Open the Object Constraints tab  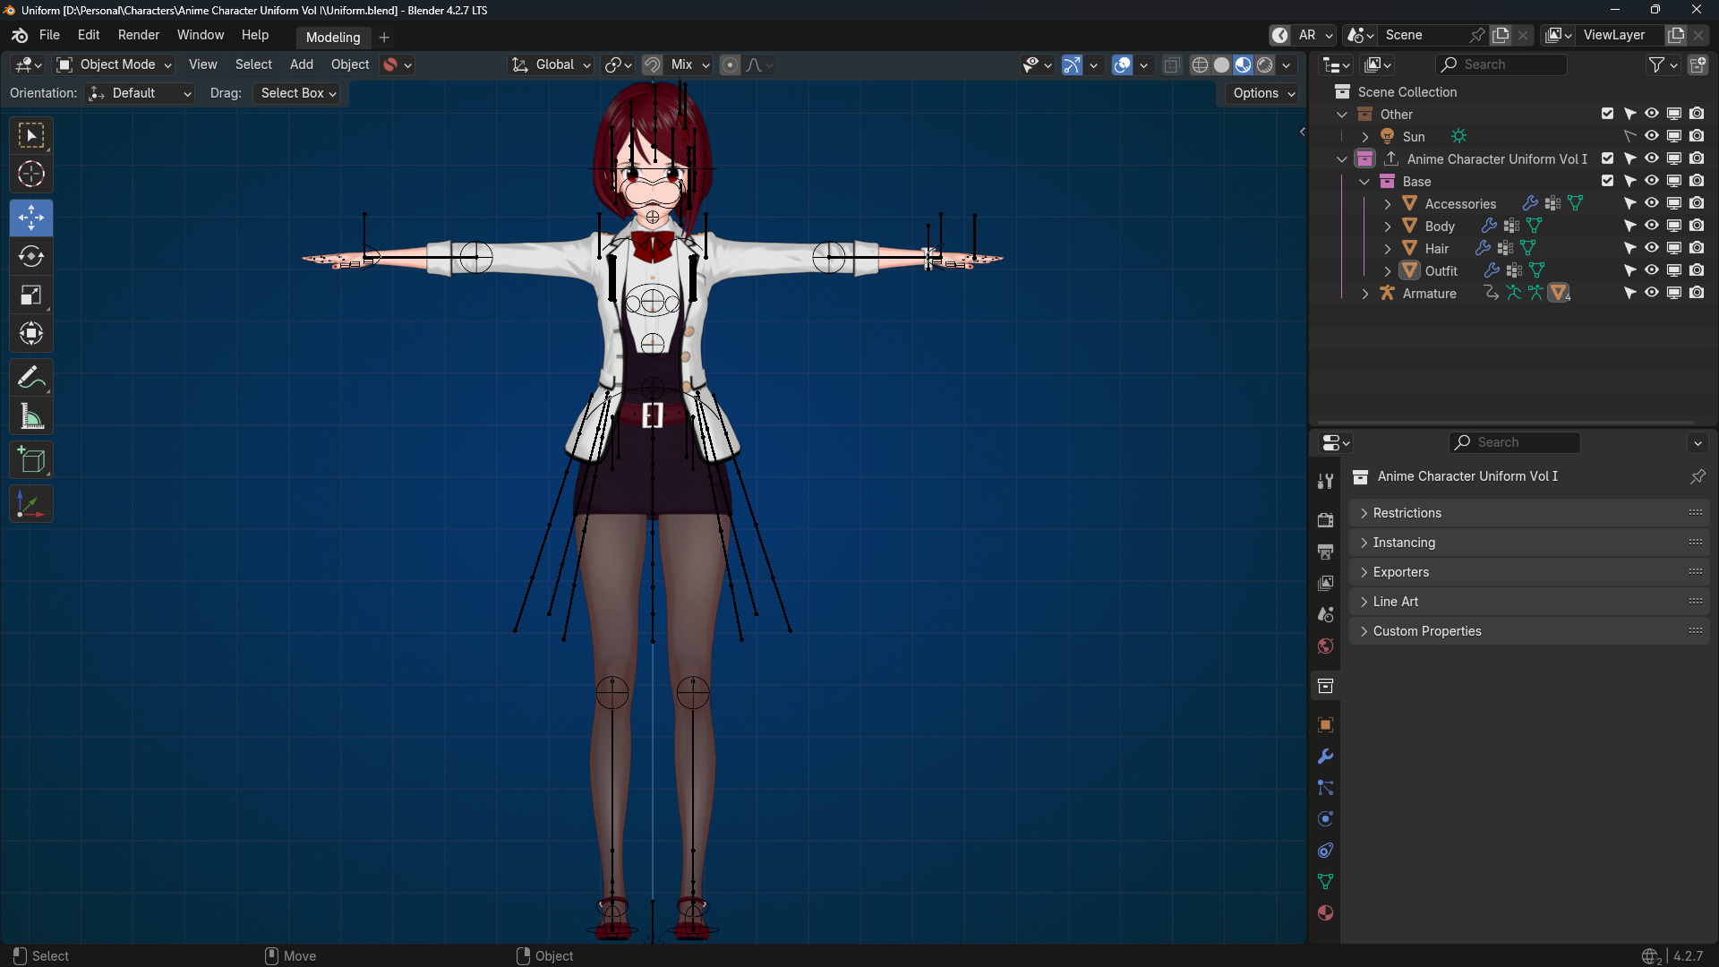(1326, 850)
